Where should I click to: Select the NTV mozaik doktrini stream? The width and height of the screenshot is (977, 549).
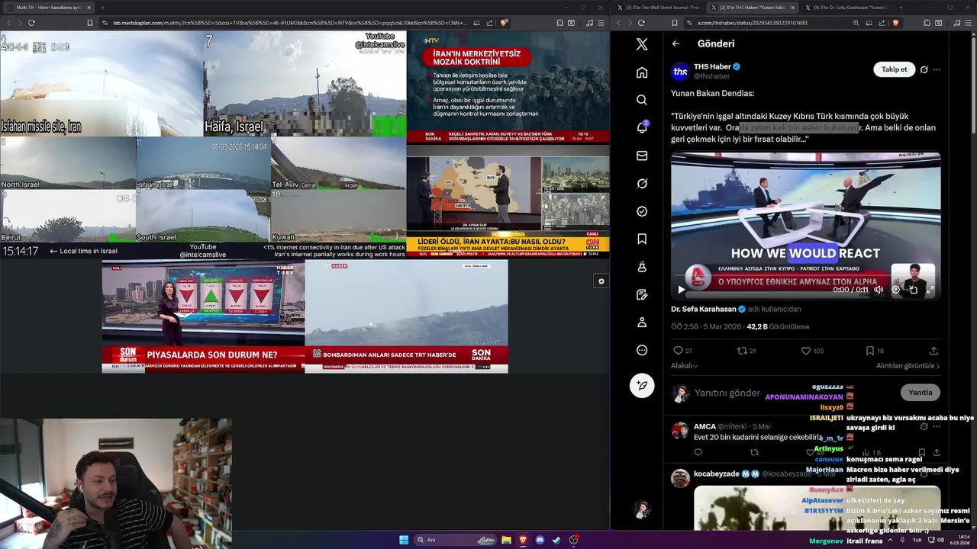508,88
